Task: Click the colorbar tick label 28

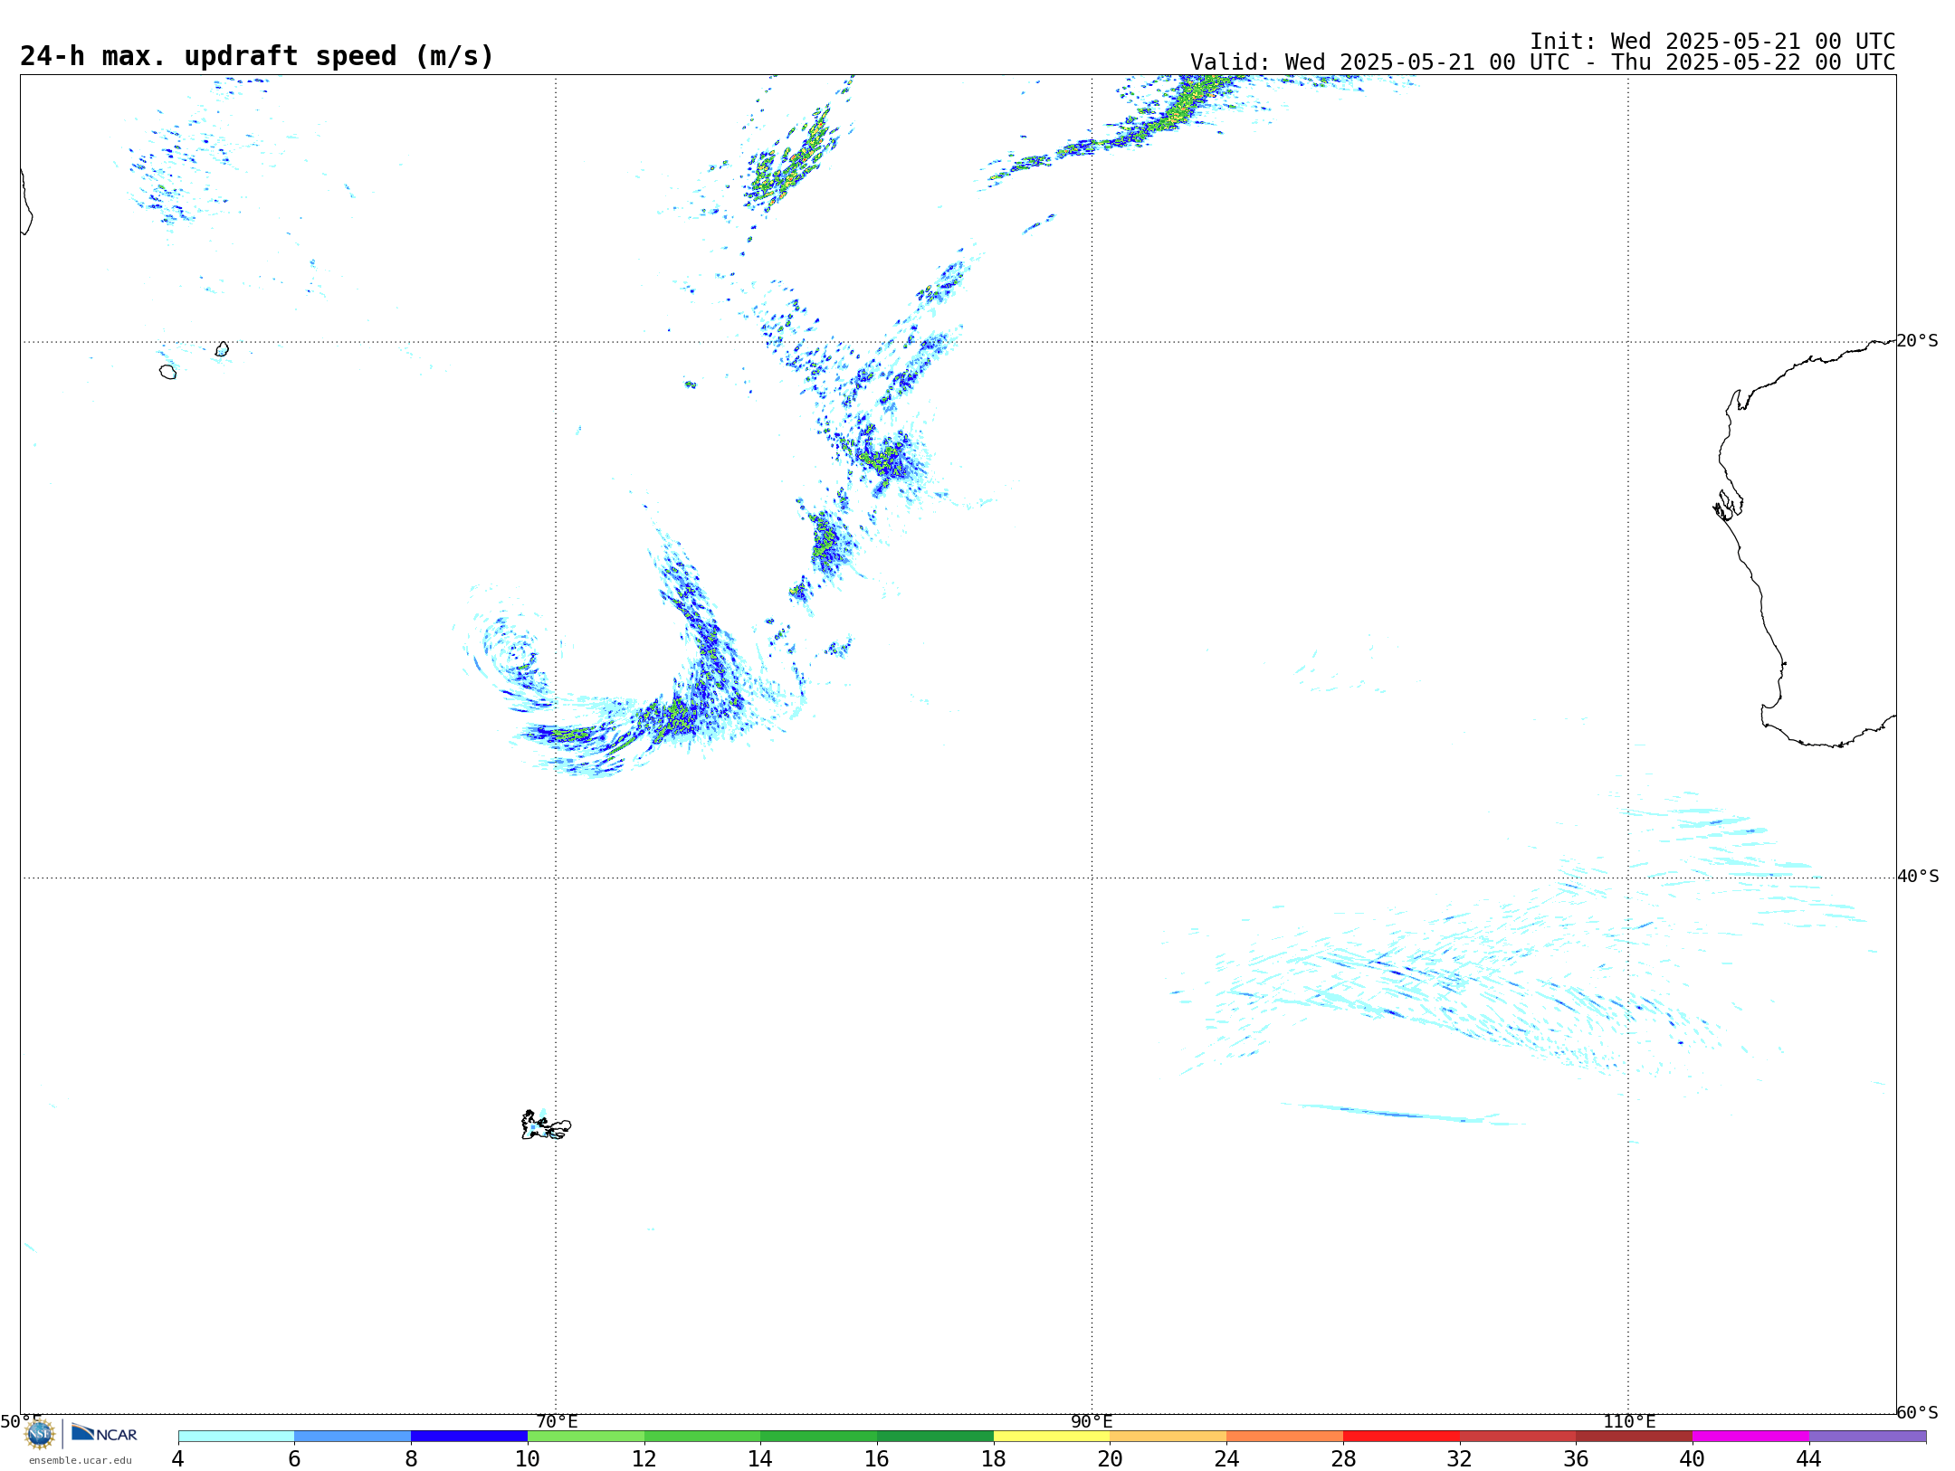Action: pos(1343,1459)
